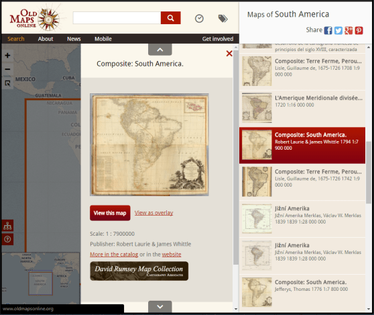Screen dimensions: 374x315
Task: Select the highlighted Laurie & Whittle 1794 result
Action: click(x=302, y=145)
